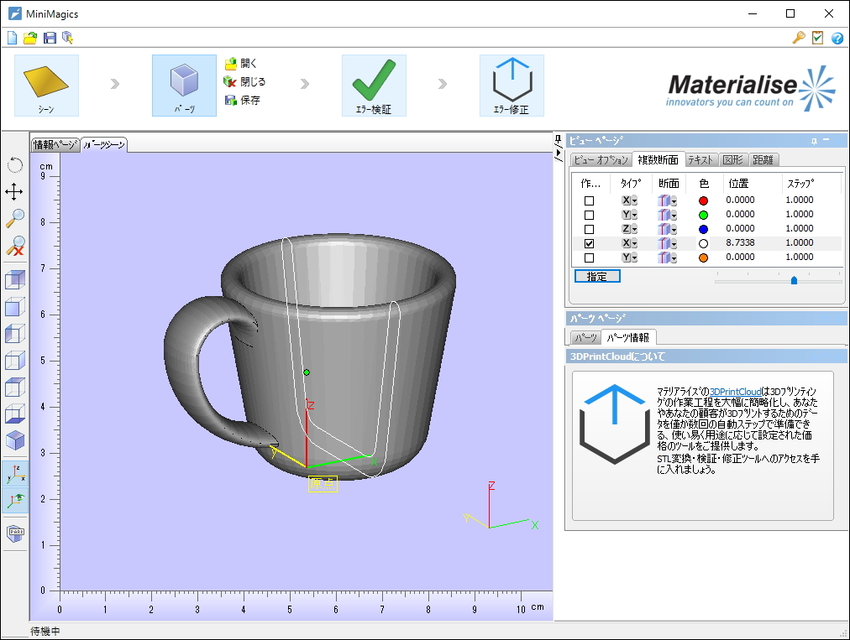Viewport: 850px width, 640px height.
Task: Open 断面 style dropdown in red row
Action: (x=674, y=200)
